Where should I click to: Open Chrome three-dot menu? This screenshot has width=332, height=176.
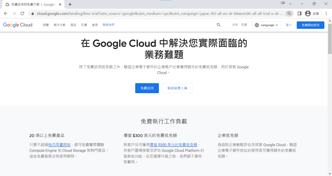click(326, 14)
